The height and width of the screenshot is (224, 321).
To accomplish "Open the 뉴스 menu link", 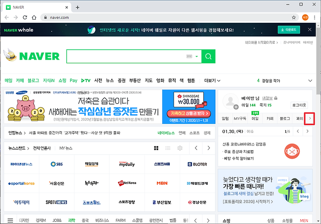I will tap(110, 81).
